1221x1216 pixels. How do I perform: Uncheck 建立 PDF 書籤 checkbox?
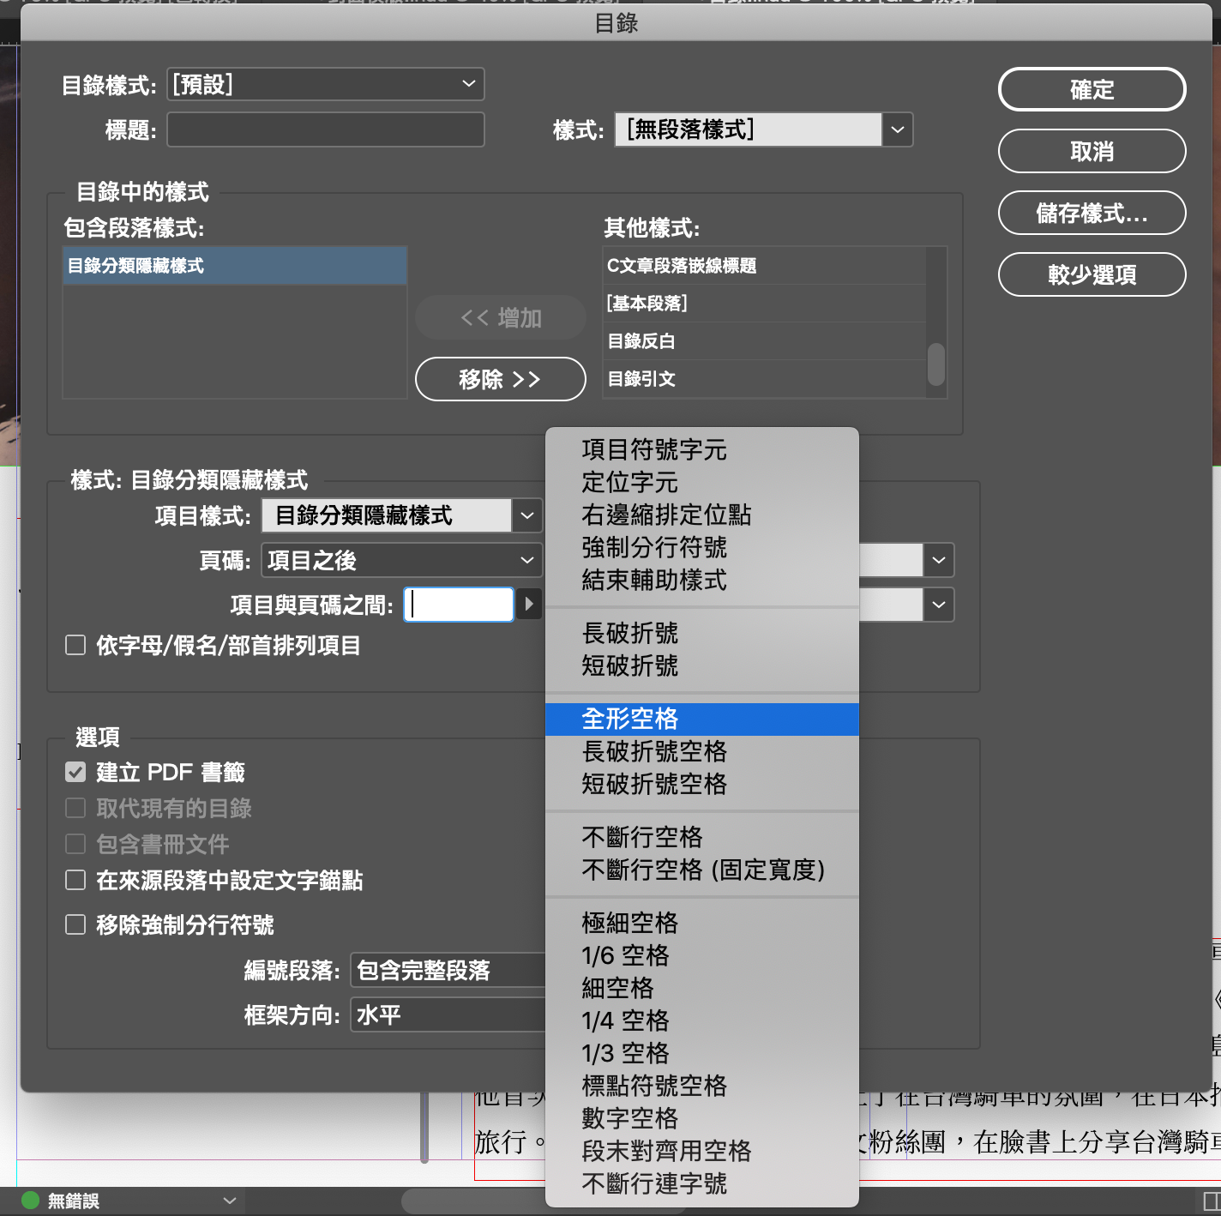pyautogui.click(x=75, y=773)
